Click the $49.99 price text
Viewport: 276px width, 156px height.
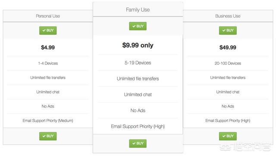point(228,47)
